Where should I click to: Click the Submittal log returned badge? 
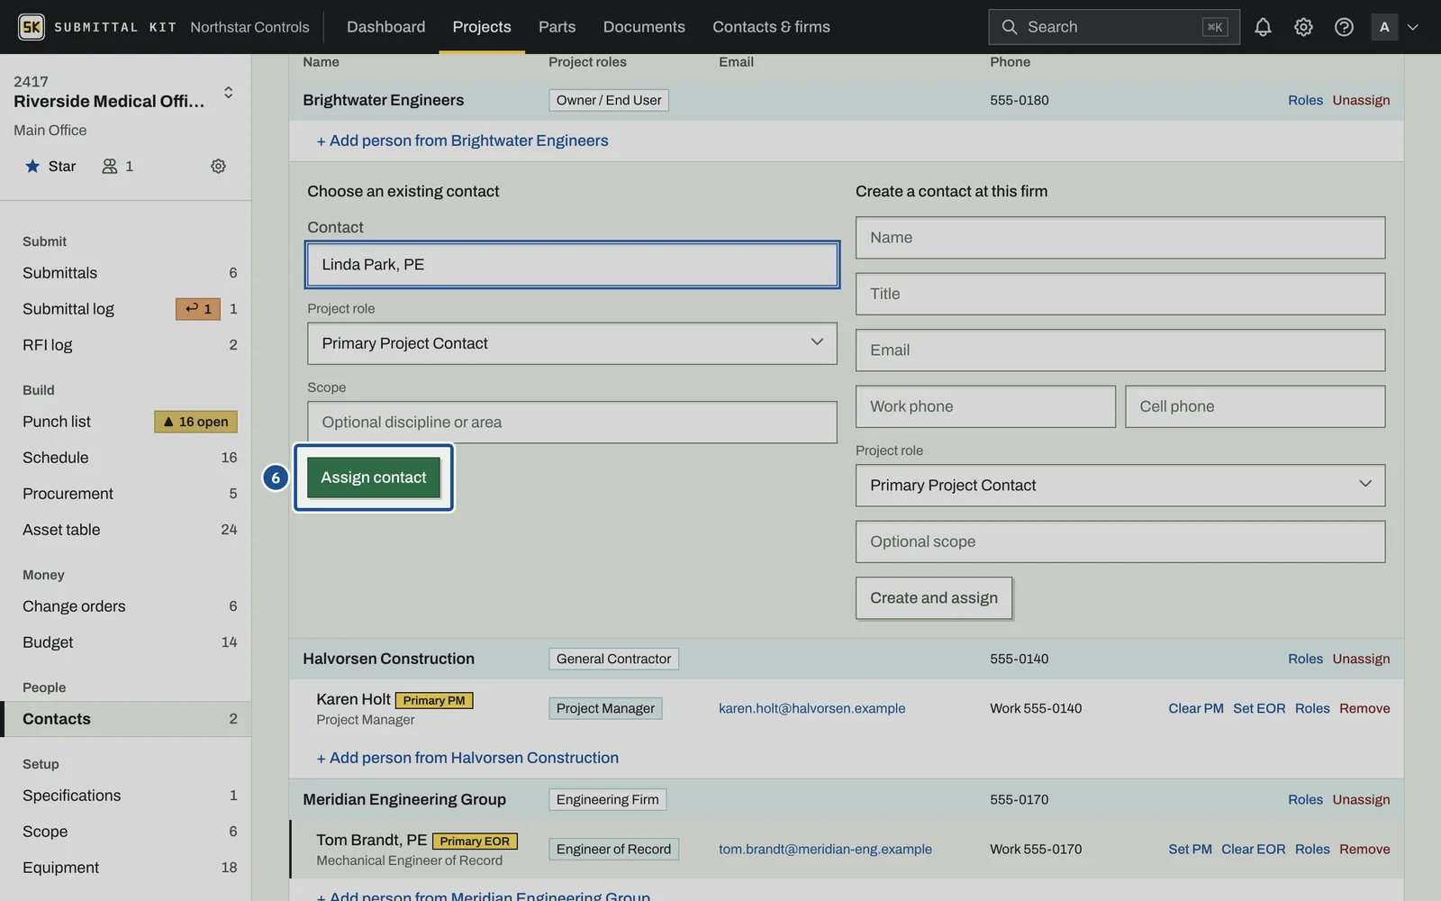198,309
